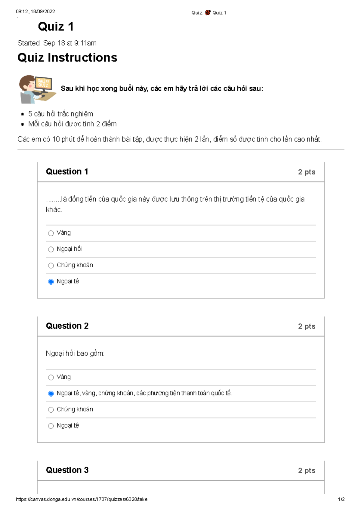Select the Vàng option in Question 1
Viewport: 361px width, 511px height.
tap(51, 233)
